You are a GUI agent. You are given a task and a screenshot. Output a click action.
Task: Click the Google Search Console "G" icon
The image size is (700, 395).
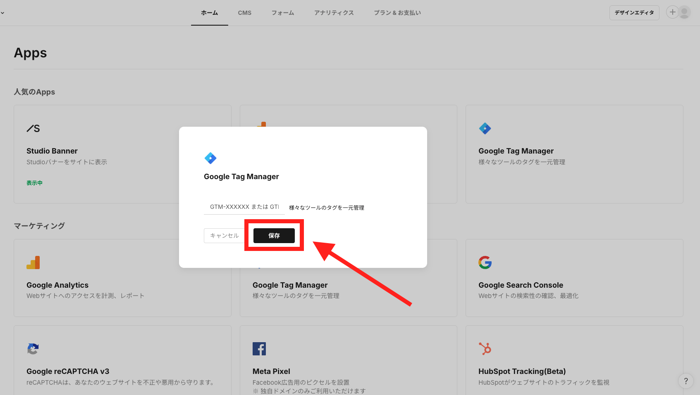485,263
